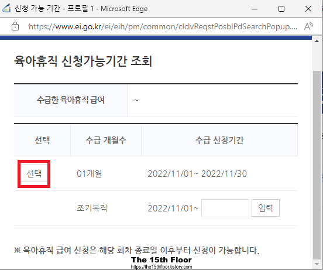Click the vertical scrollbar thumb
The width and height of the screenshot is (323, 270).
click(317, 165)
